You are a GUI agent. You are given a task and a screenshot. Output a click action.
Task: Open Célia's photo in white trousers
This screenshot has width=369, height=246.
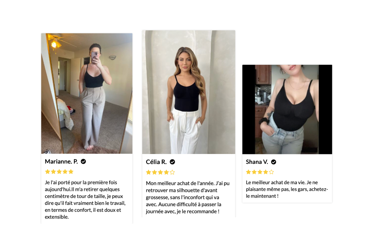point(189,92)
